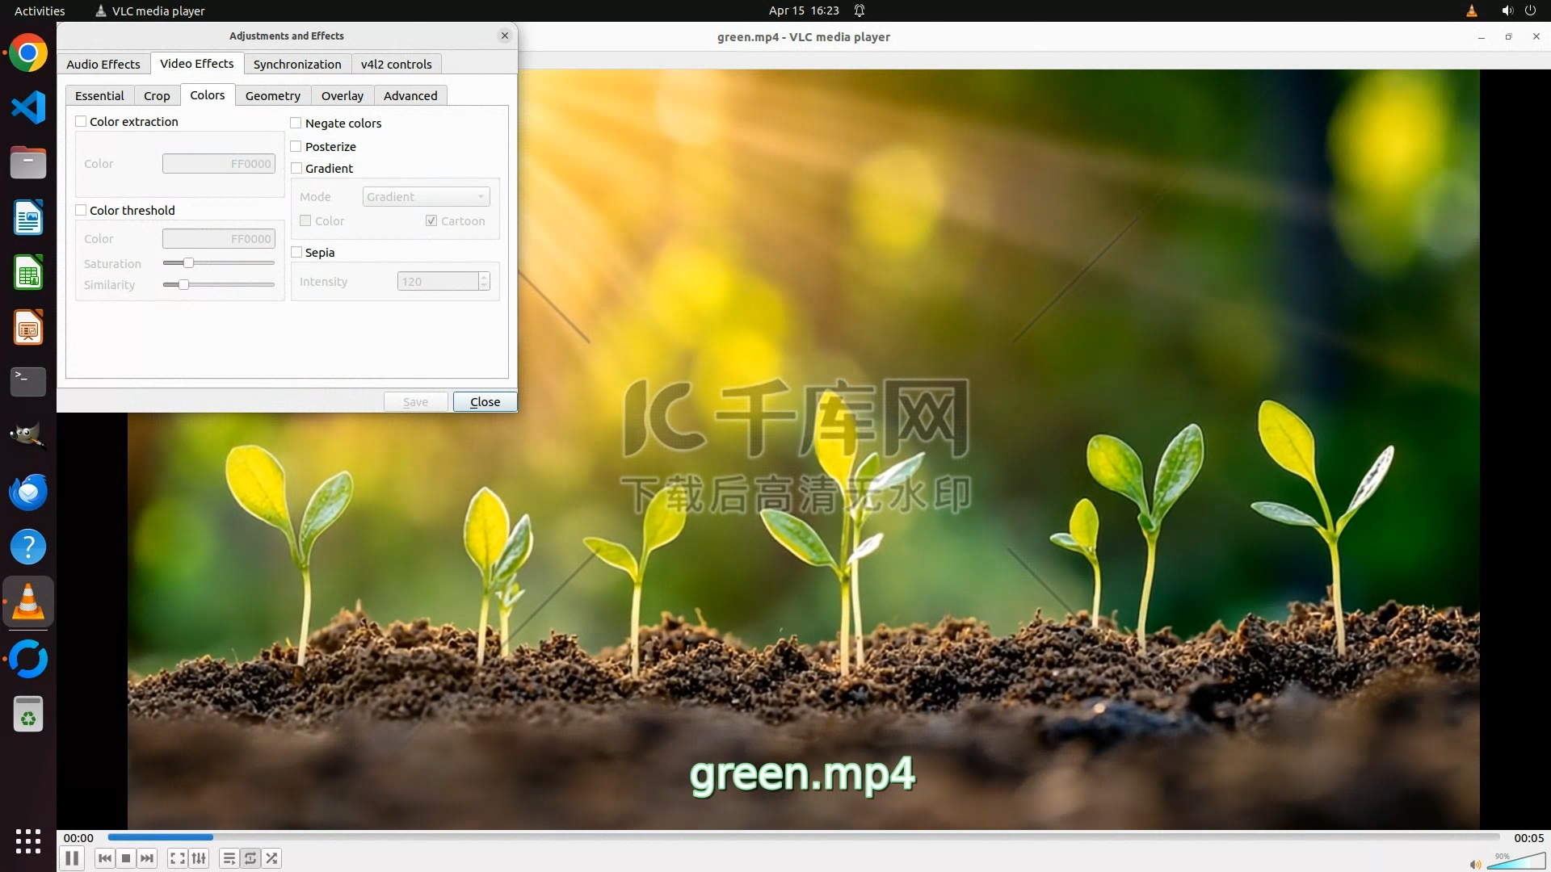This screenshot has width=1551, height=872.
Task: Open the playlist view
Action: [229, 858]
